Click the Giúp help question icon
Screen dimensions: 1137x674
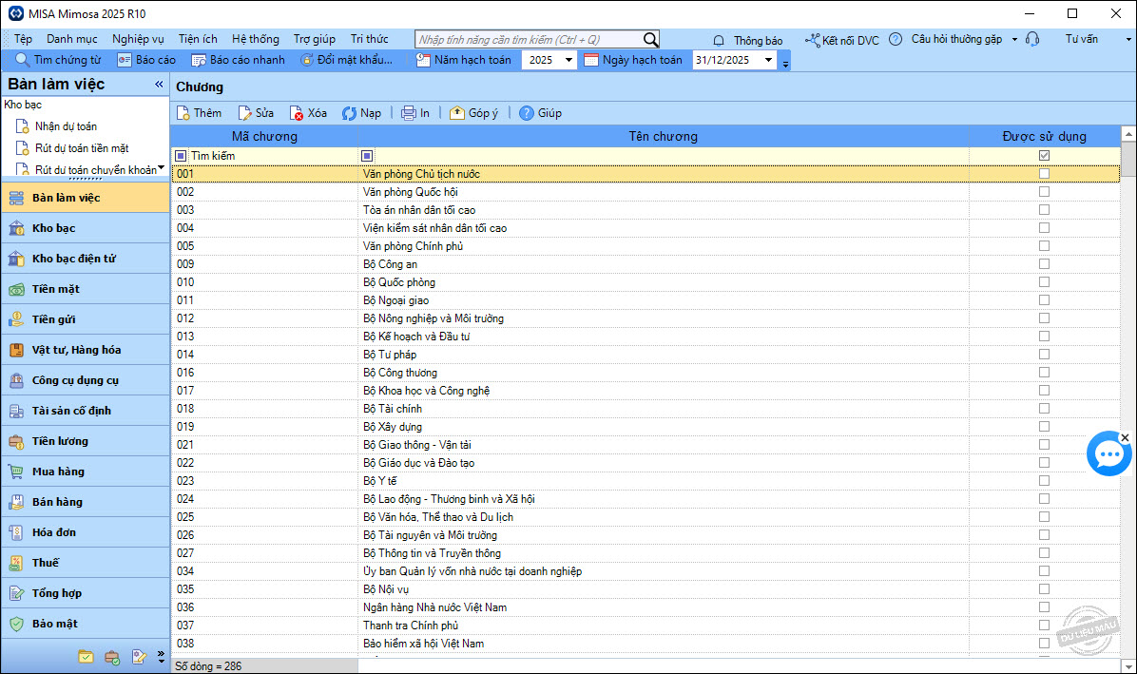(x=527, y=113)
